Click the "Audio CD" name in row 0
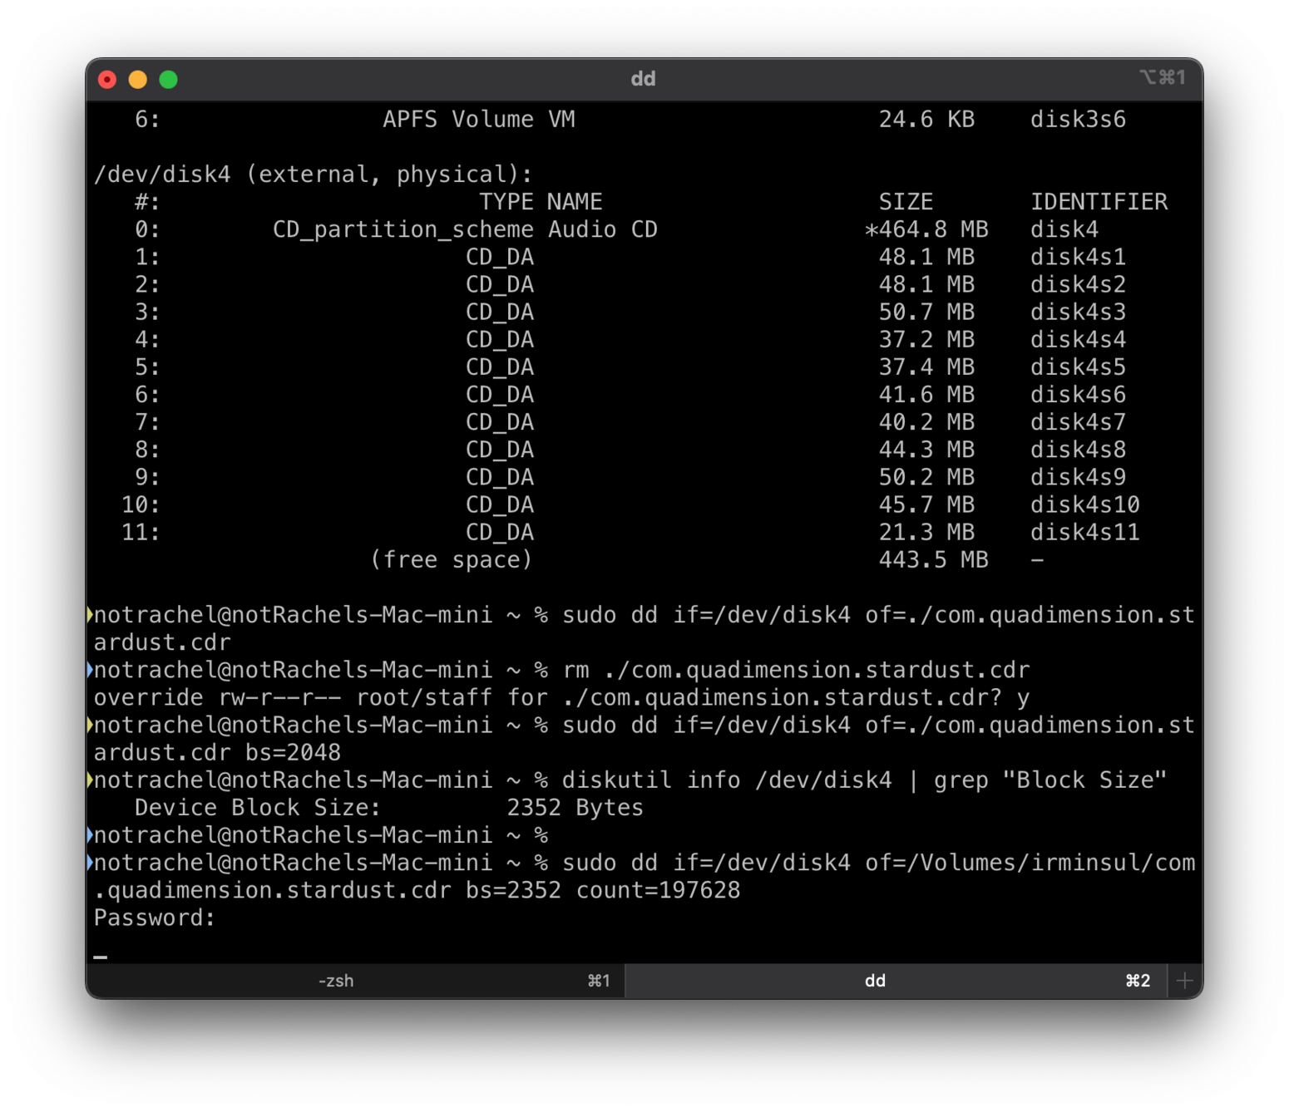This screenshot has width=1289, height=1112. [602, 229]
